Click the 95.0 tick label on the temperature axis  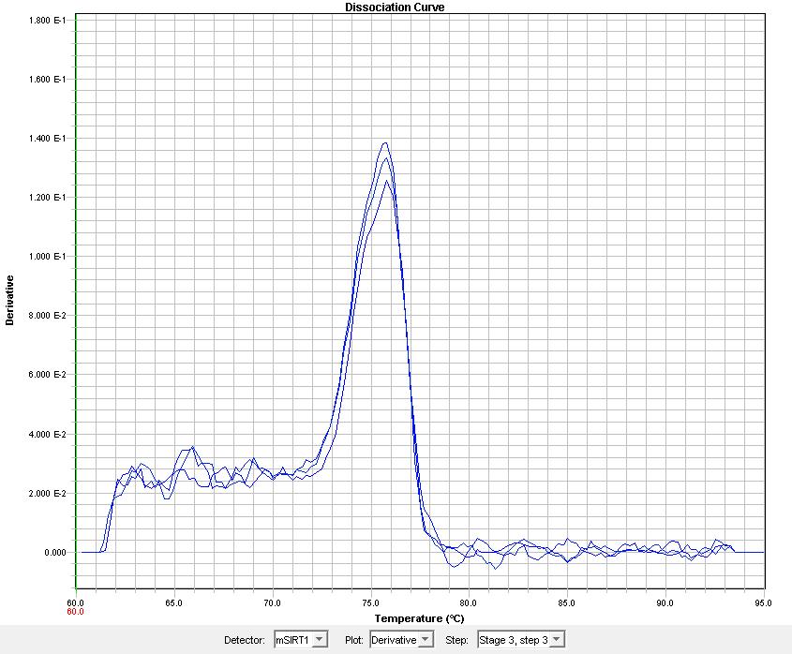pyautogui.click(x=763, y=603)
